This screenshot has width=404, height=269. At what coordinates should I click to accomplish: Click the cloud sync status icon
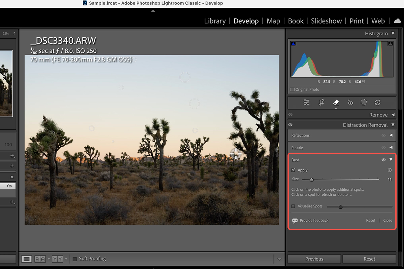(397, 21)
